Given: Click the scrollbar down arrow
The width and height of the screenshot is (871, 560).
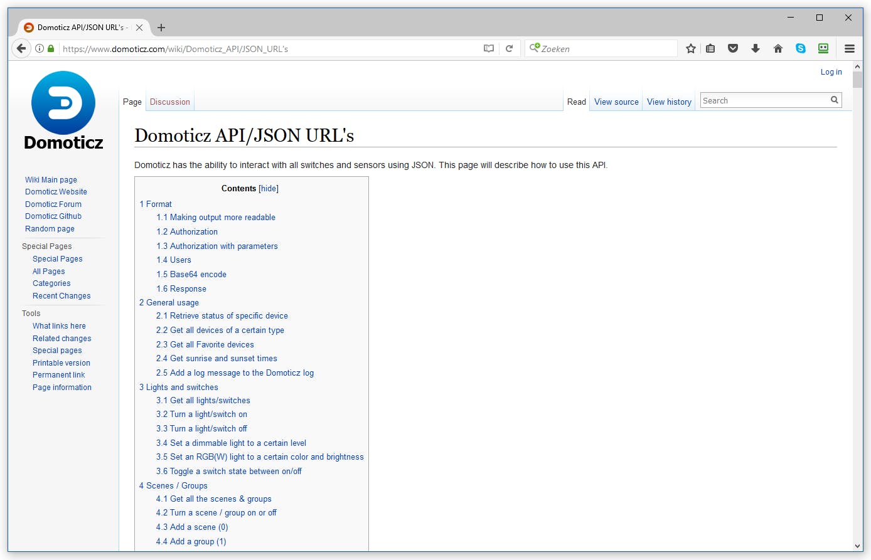Looking at the screenshot, I should pos(857,546).
